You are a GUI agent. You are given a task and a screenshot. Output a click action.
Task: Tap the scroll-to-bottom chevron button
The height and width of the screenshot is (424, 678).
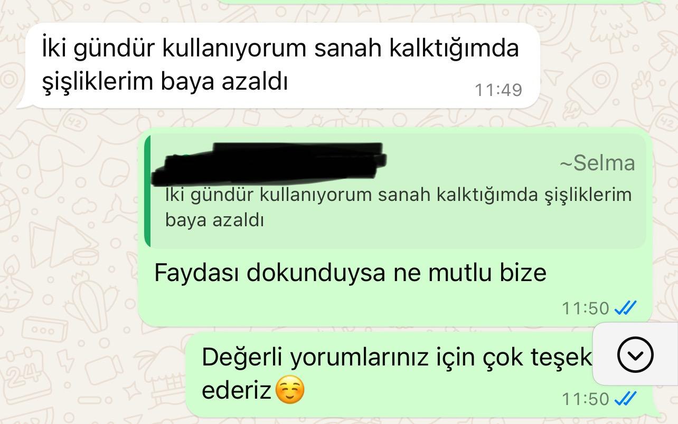[635, 355]
